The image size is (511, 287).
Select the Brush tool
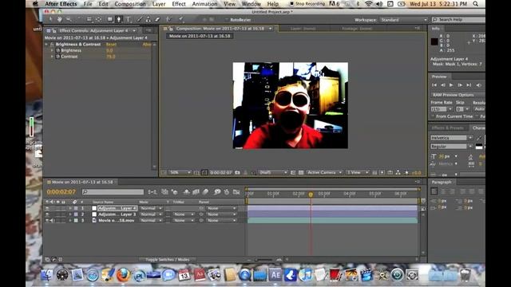140,19
